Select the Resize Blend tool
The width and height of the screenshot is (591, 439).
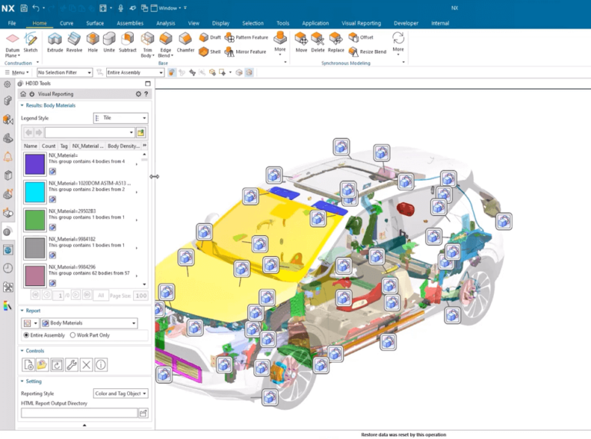point(368,52)
